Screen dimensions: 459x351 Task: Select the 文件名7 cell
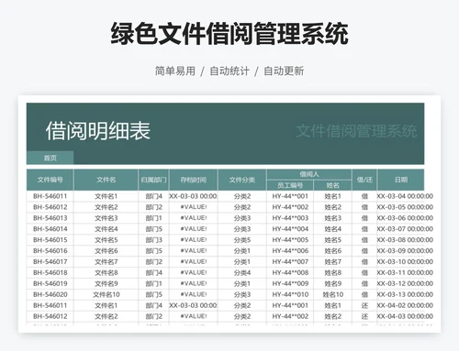[106, 262]
